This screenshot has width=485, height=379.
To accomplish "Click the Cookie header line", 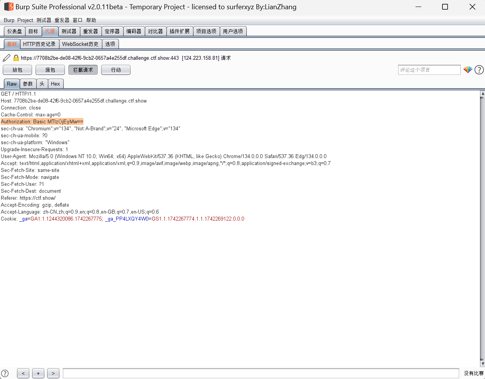I will [x=122, y=219].
